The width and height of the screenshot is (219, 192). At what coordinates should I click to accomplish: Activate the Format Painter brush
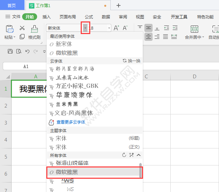click(x=34, y=29)
